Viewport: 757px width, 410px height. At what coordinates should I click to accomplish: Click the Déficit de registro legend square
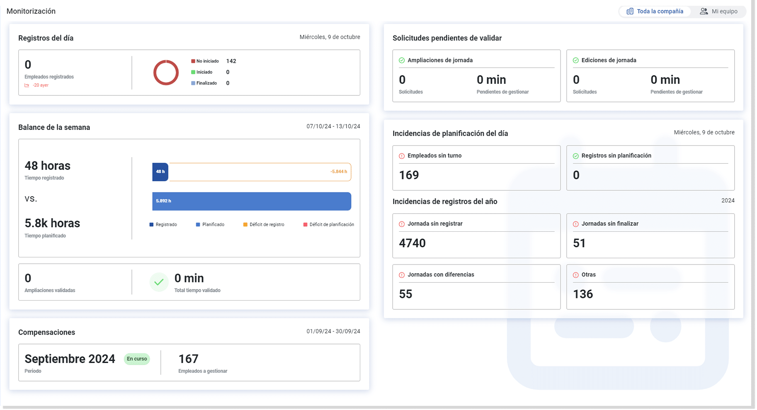245,225
